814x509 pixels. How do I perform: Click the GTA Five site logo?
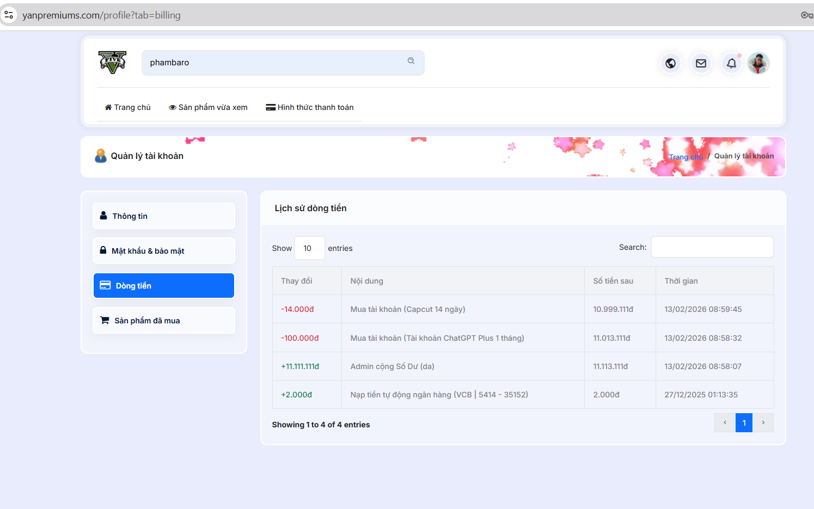pos(112,62)
